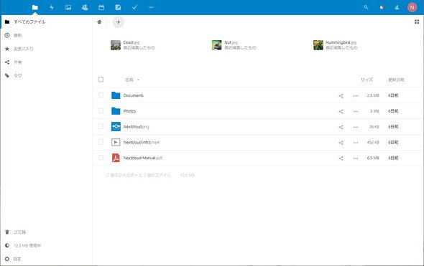Open the notifications bell icon
Screen dimensions: 424x266
pyautogui.click(x=382, y=7)
